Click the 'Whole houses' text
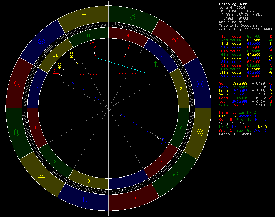 [232, 22]
